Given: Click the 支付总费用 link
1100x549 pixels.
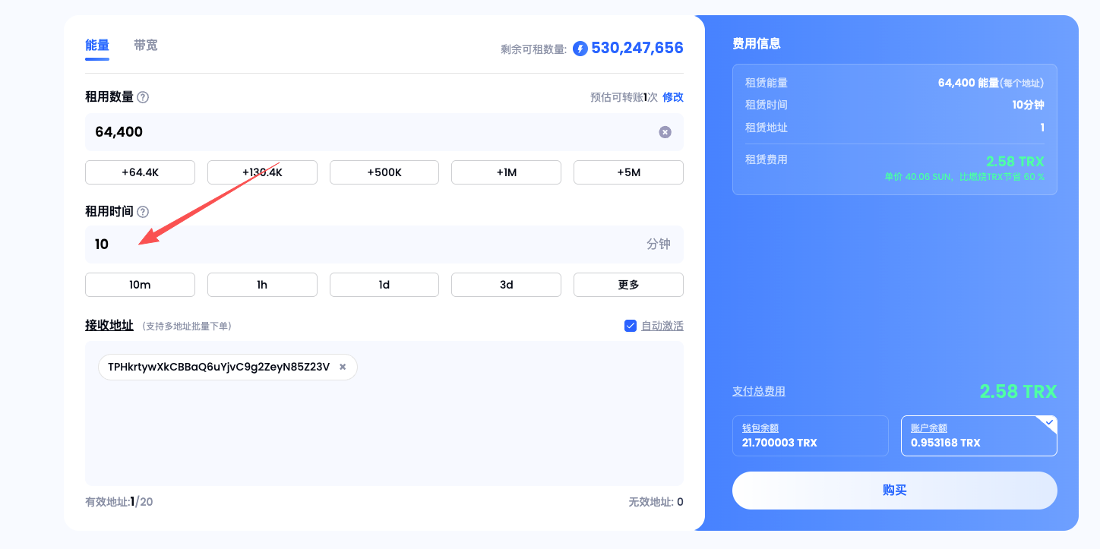Looking at the screenshot, I should [758, 391].
